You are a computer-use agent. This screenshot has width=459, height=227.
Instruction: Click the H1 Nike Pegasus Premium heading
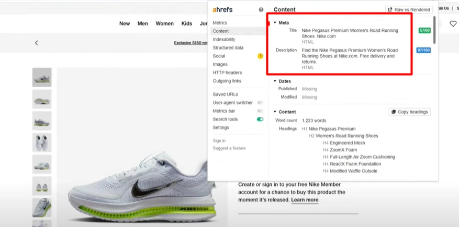pyautogui.click(x=329, y=129)
